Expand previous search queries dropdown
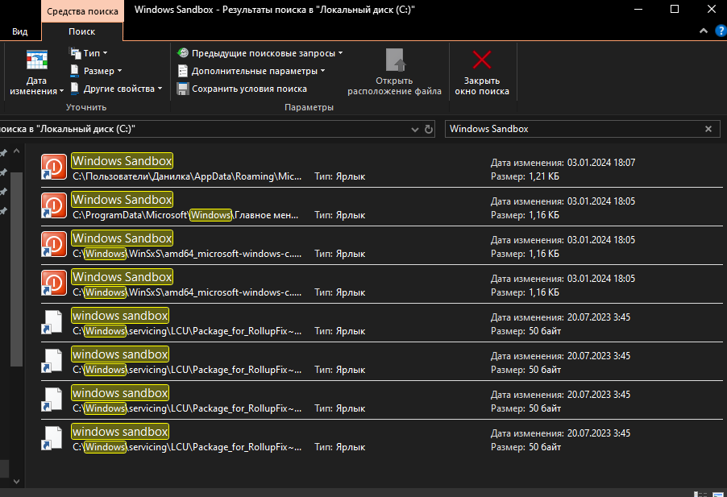Screen dimensions: 727x497 341,53
